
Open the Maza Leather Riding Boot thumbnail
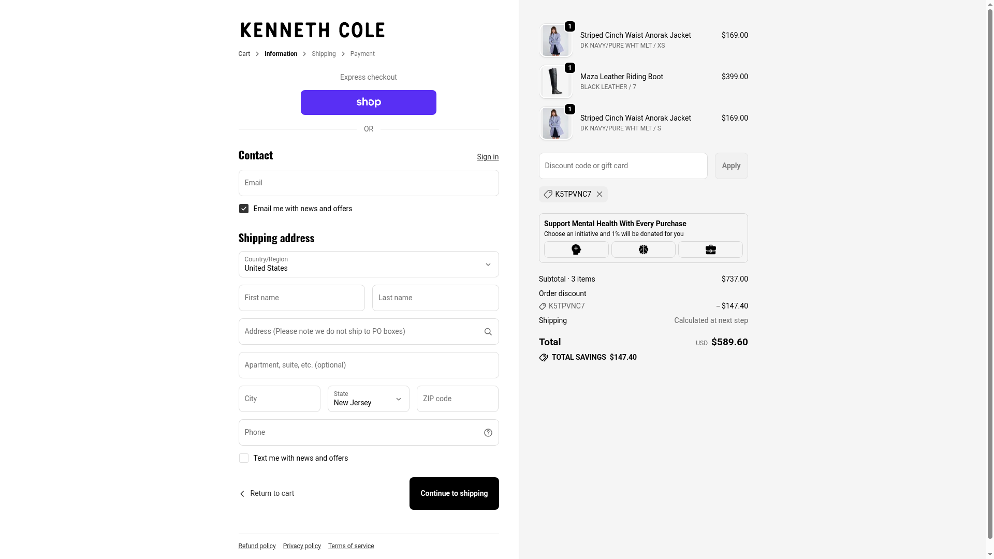click(556, 82)
